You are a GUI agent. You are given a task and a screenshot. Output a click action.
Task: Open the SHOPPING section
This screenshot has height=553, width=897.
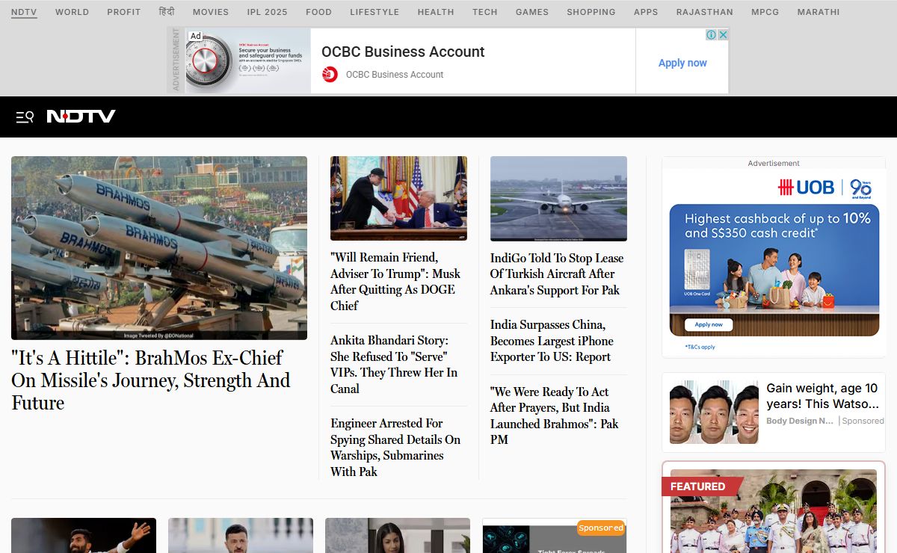click(591, 12)
